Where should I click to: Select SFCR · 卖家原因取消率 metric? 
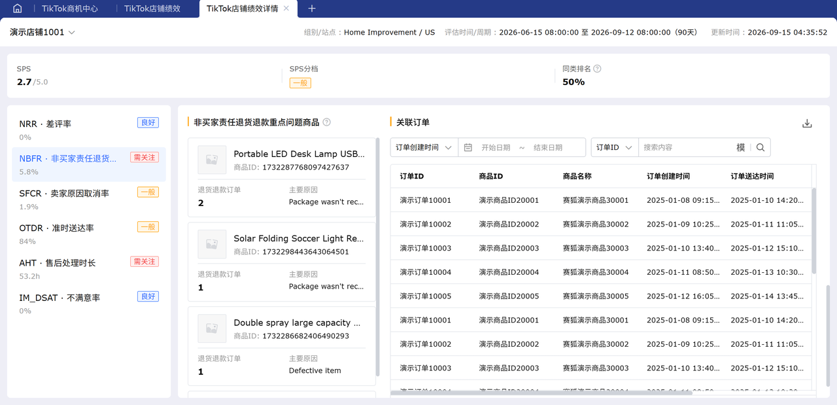pyautogui.click(x=88, y=199)
